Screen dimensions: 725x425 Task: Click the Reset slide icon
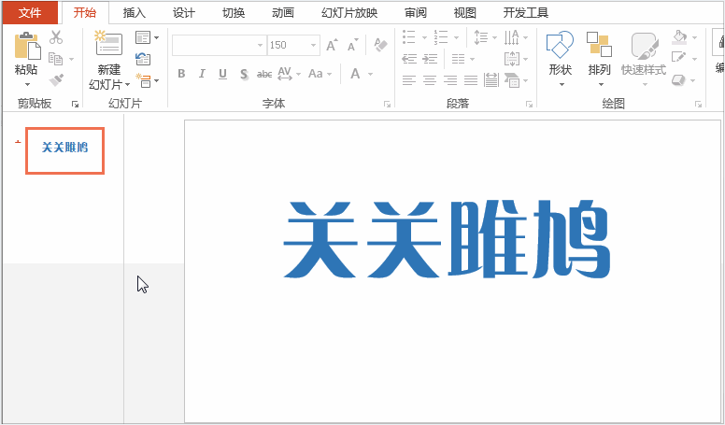tap(143, 59)
